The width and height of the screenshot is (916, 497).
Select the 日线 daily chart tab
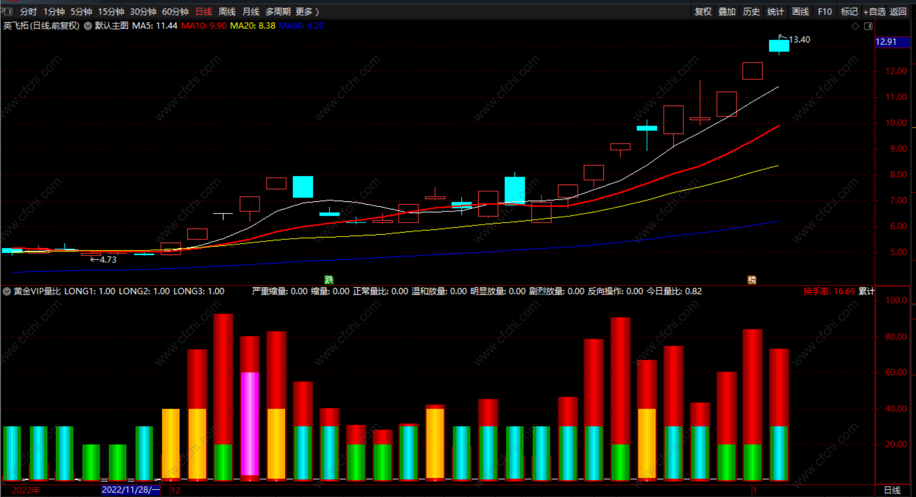tap(204, 12)
